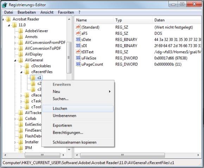Click the tDIText string value icon
The height and width of the screenshot is (168, 204).
[78, 52]
